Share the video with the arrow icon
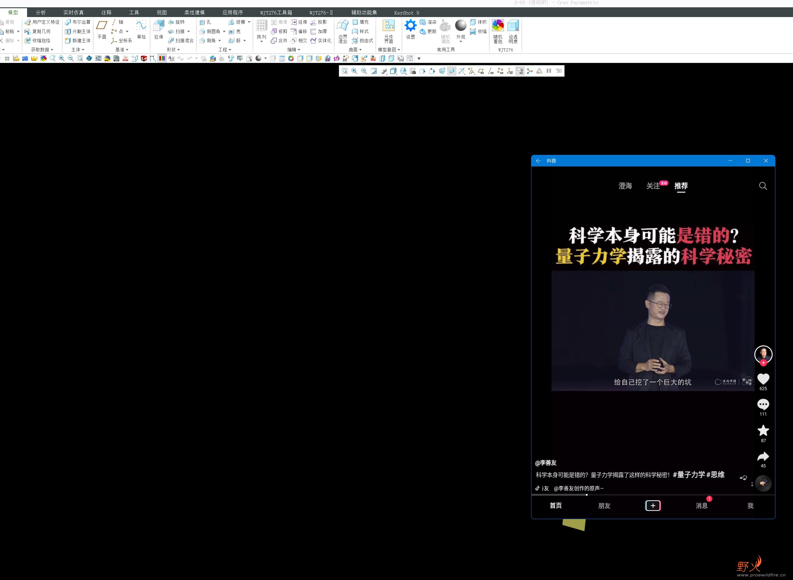Screen dimensions: 793x580 (x=763, y=456)
